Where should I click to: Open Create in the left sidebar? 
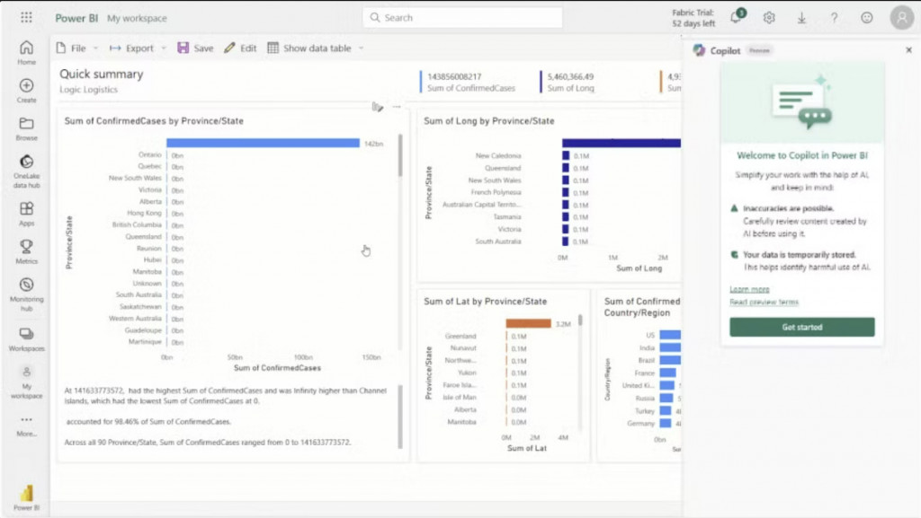[26, 91]
